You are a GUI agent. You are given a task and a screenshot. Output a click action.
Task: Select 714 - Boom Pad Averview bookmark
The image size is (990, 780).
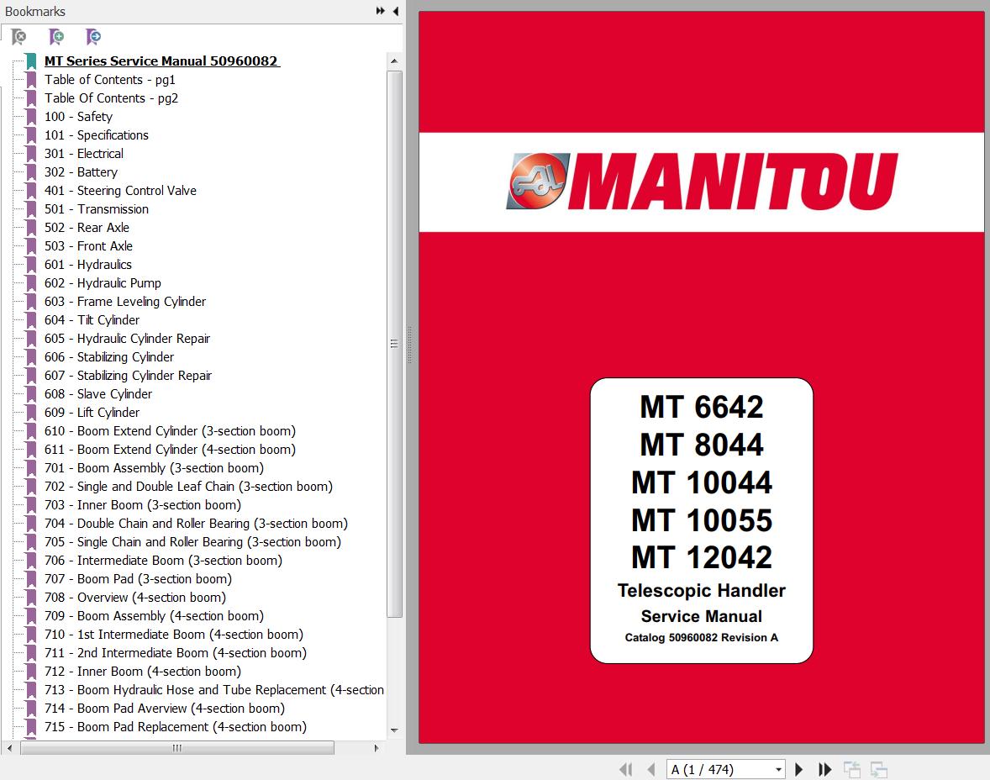click(x=164, y=708)
